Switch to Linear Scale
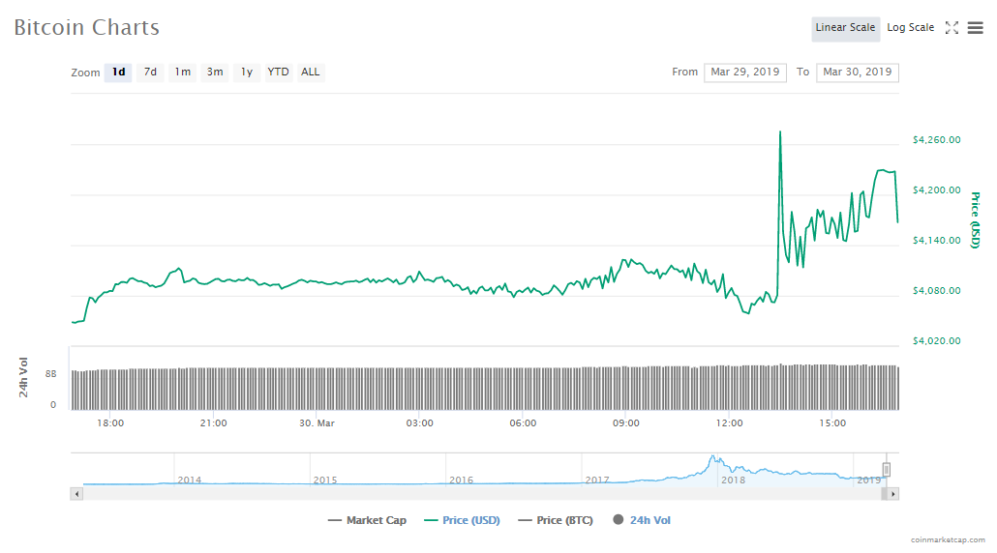 coord(845,28)
